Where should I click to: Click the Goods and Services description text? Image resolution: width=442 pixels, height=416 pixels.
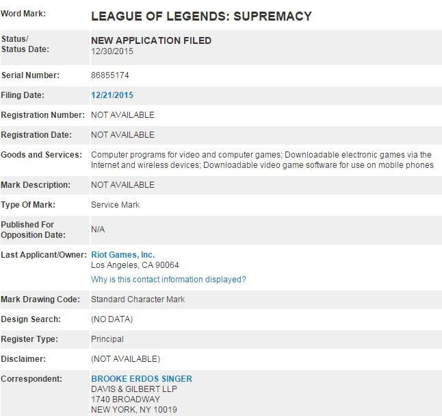262,160
